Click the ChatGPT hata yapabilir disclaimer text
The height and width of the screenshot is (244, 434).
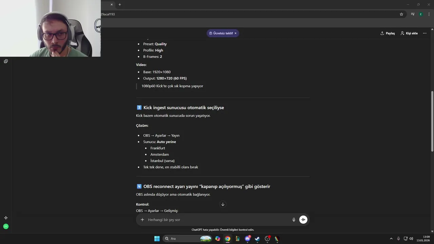(x=223, y=230)
